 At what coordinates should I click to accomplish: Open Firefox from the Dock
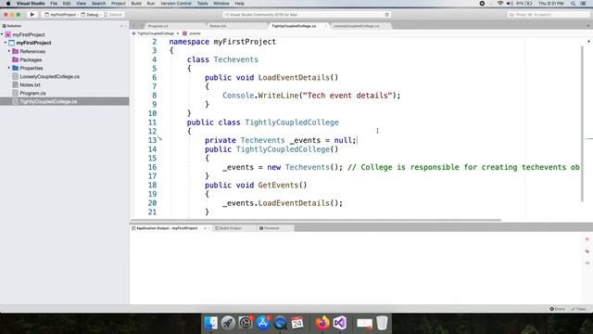coord(322,323)
